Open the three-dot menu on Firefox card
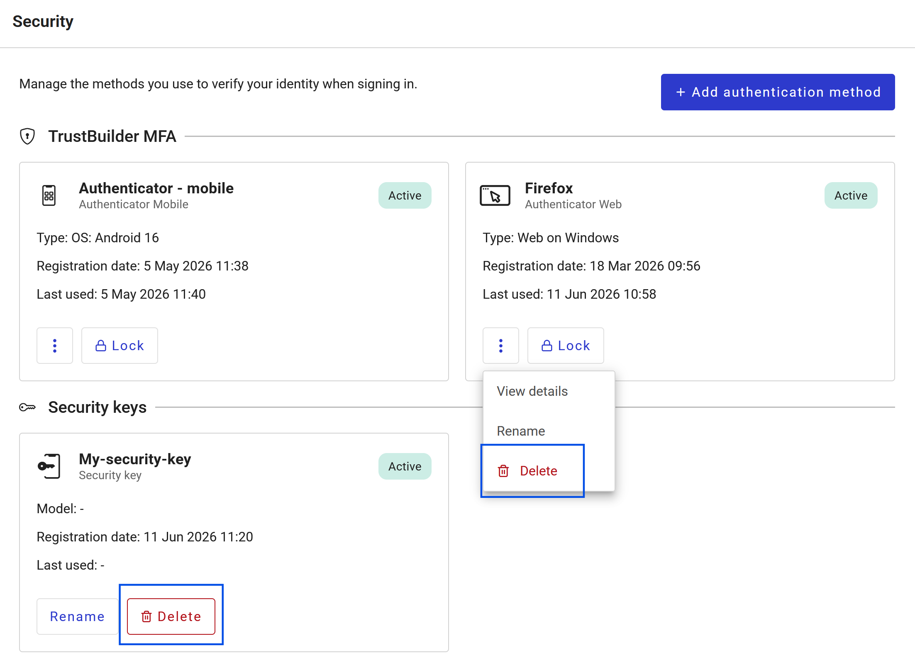 coord(501,346)
